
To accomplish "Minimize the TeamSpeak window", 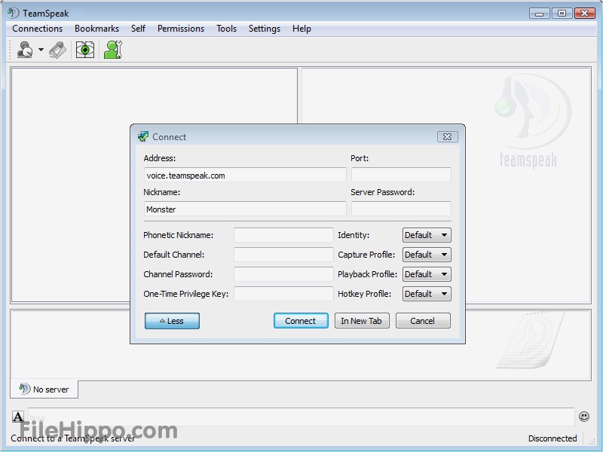I will 539,14.
